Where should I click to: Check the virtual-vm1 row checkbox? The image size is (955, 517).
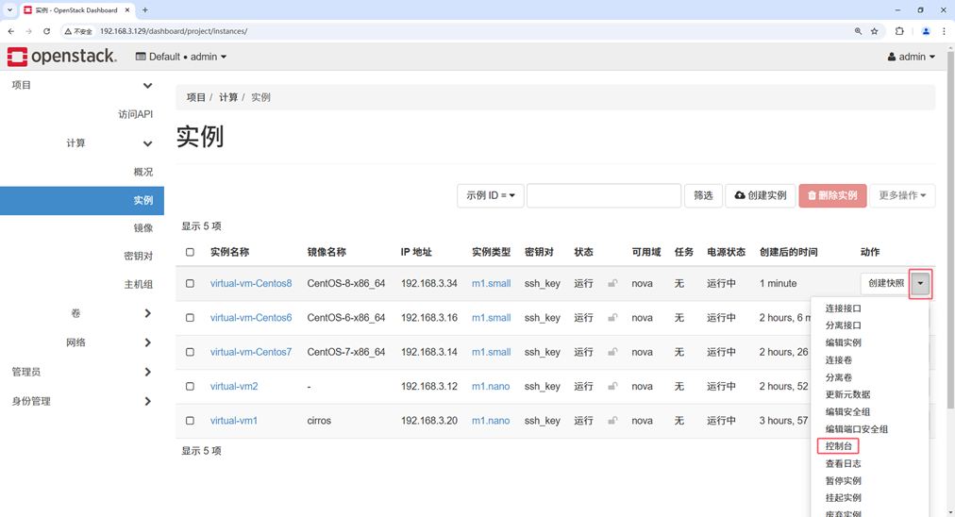pyautogui.click(x=190, y=420)
